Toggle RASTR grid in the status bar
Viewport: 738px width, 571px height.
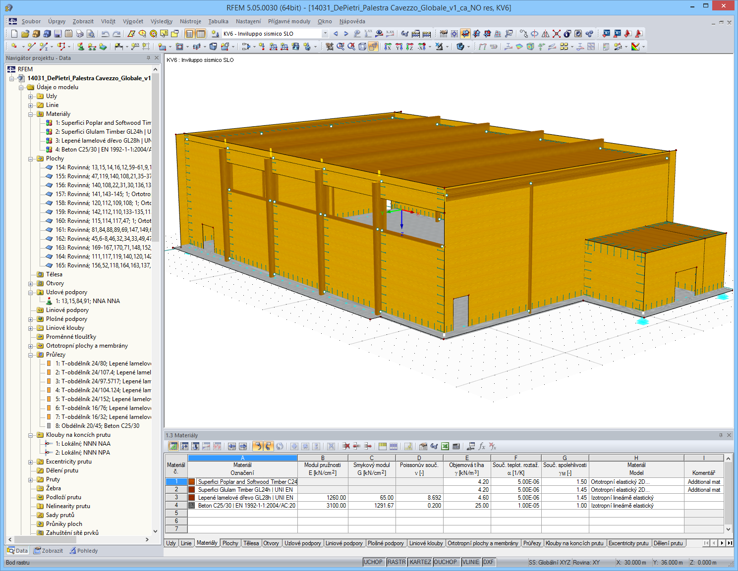pyautogui.click(x=397, y=562)
